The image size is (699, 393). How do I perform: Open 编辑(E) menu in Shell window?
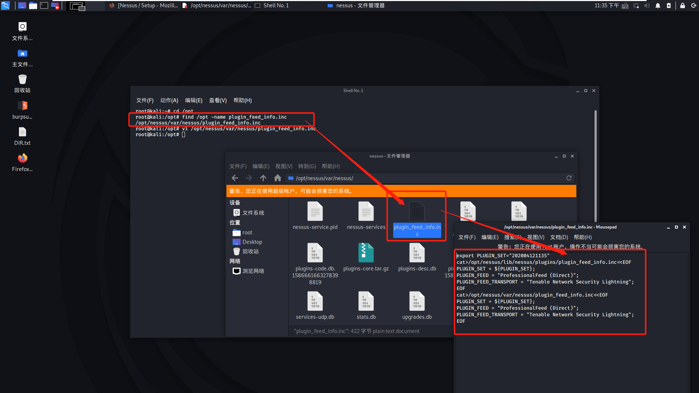coord(194,100)
